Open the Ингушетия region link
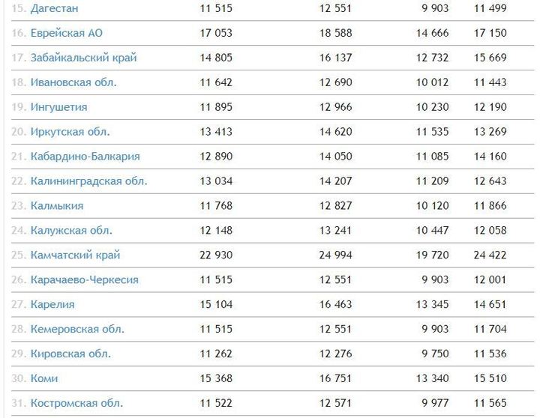540x418 pixels. click(59, 107)
